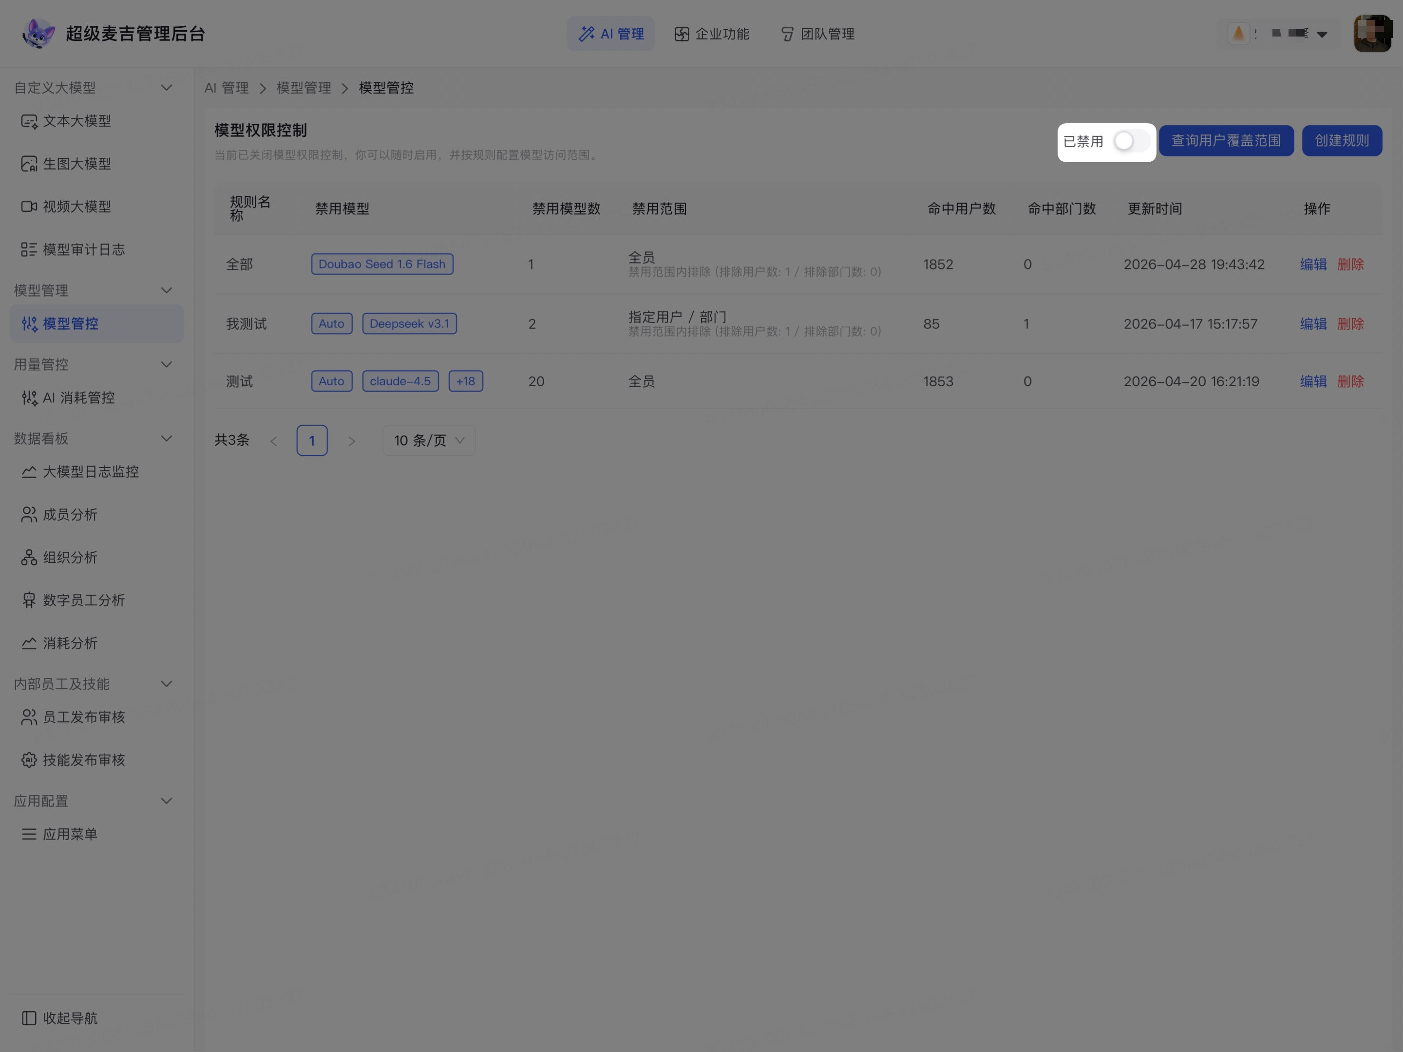The height and width of the screenshot is (1052, 1403).
Task: Collapse the 模型管理 section chevron
Action: point(167,290)
